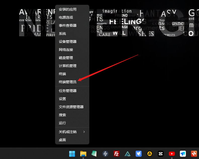Open the green notepad app icon
The width and height of the screenshot is (199, 159).
click(x=94, y=153)
